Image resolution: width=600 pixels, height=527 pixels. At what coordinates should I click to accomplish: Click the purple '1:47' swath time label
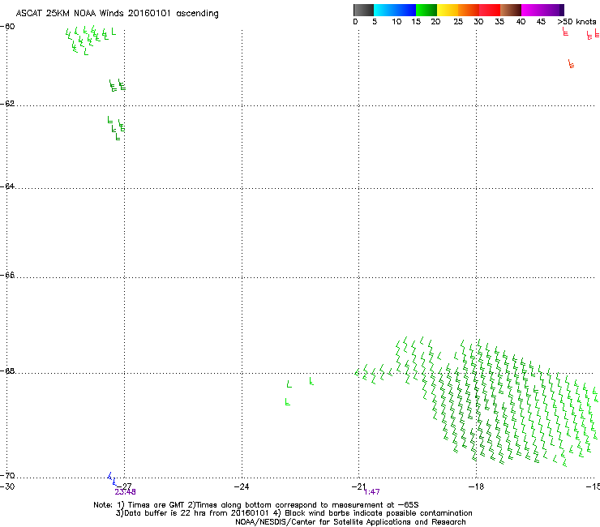coord(372,492)
